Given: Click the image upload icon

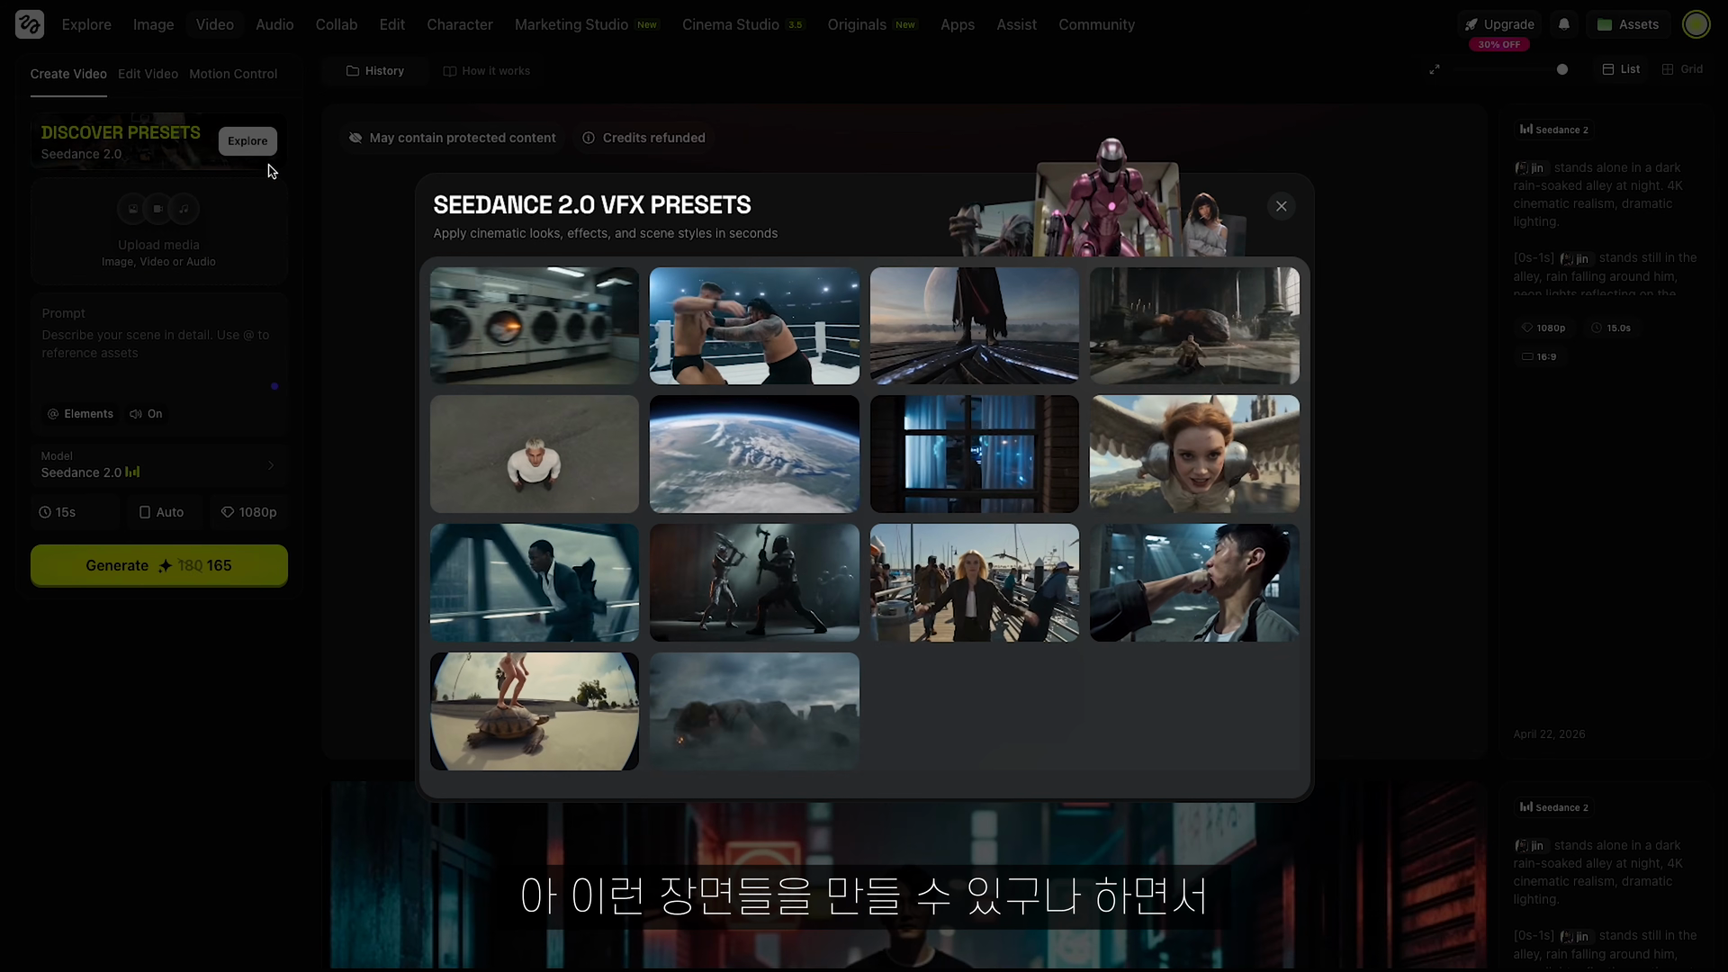Looking at the screenshot, I should 133,209.
